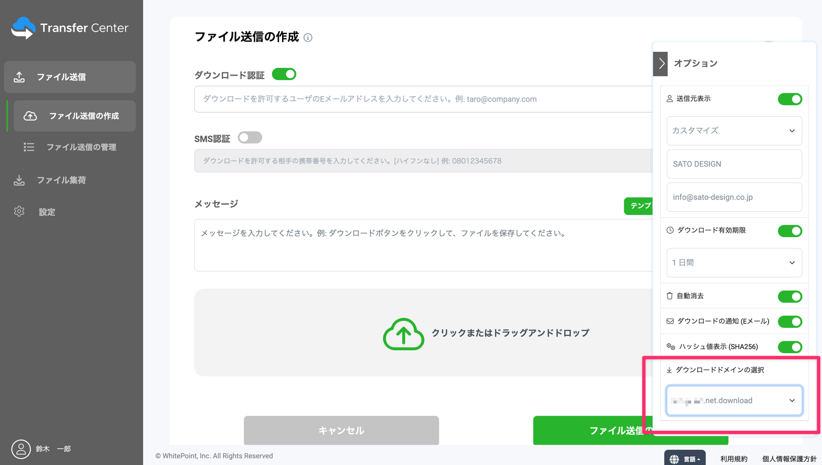
Task: Open the download domain selection dropdown
Action: pos(734,400)
